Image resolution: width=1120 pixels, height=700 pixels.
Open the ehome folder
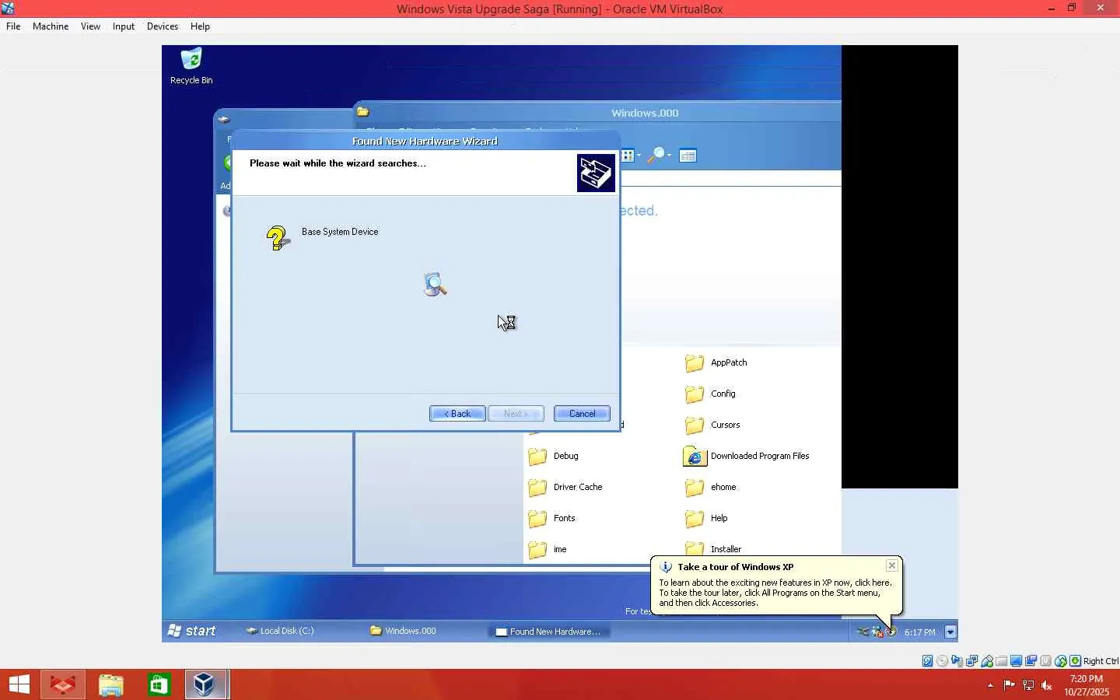[710, 487]
